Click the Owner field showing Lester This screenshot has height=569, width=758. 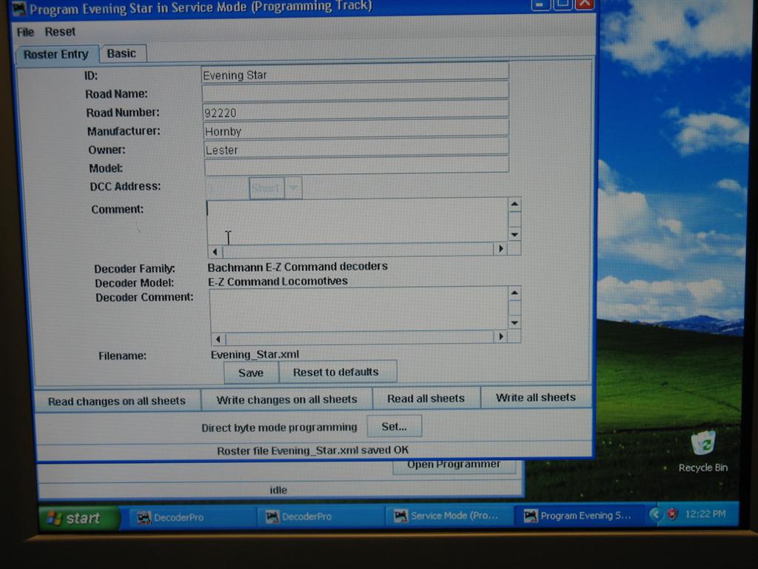tap(357, 148)
